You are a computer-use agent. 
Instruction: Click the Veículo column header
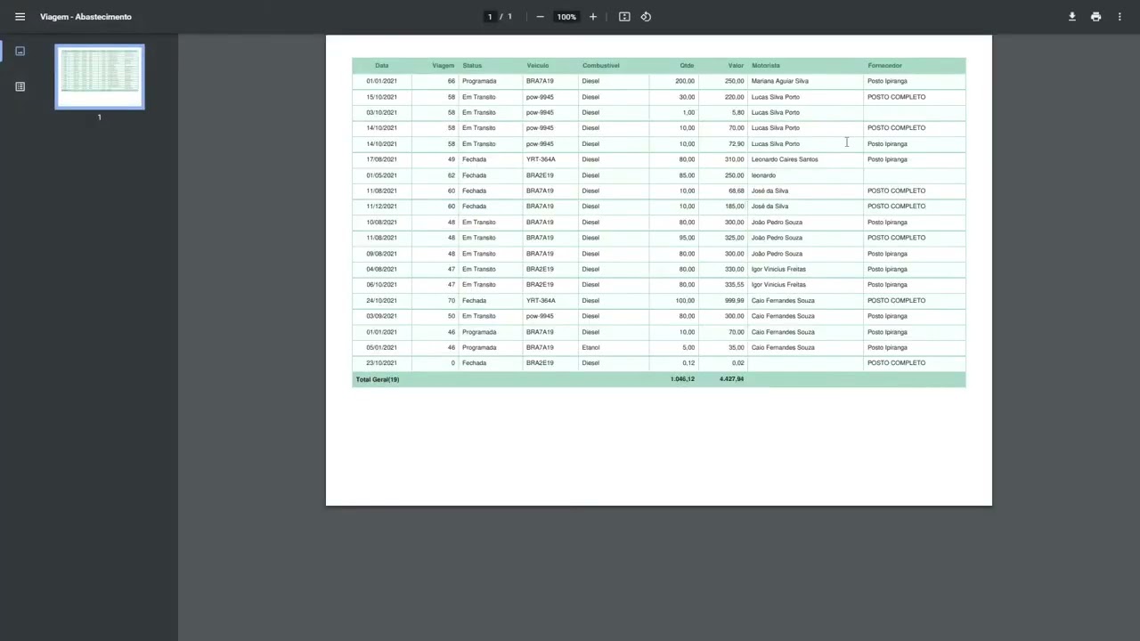click(x=538, y=65)
